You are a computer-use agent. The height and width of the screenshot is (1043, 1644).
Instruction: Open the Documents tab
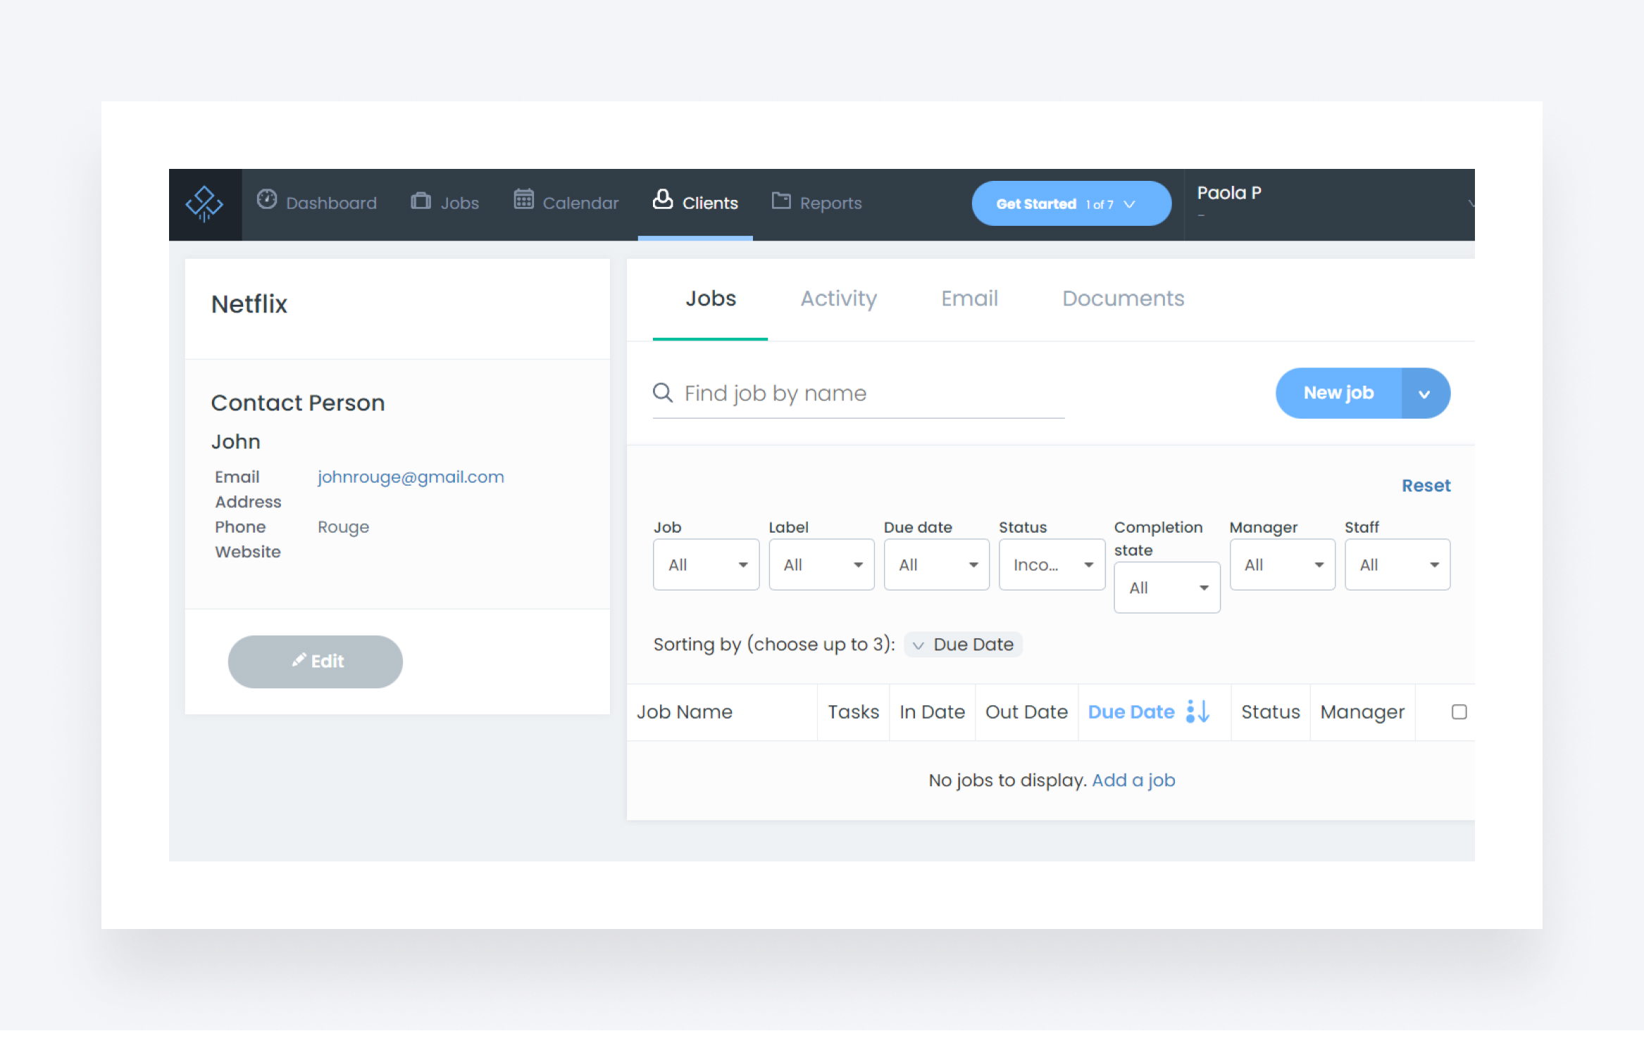pos(1122,298)
